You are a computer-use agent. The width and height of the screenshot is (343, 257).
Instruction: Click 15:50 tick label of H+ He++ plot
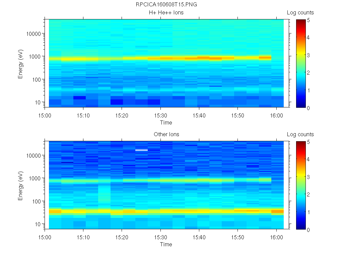tap(238, 115)
